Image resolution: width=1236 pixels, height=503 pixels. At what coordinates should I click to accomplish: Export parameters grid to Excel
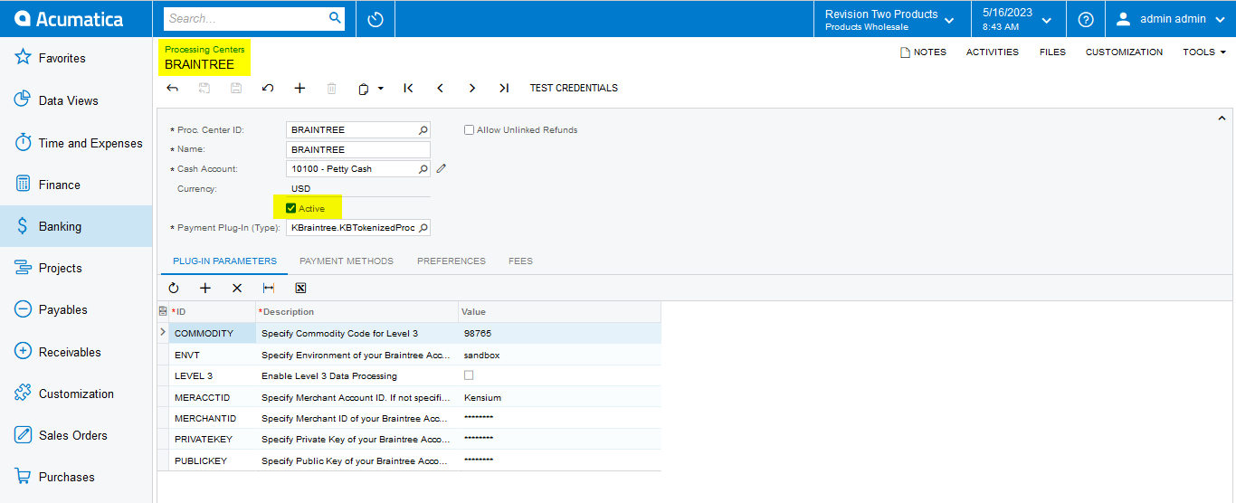pos(300,288)
